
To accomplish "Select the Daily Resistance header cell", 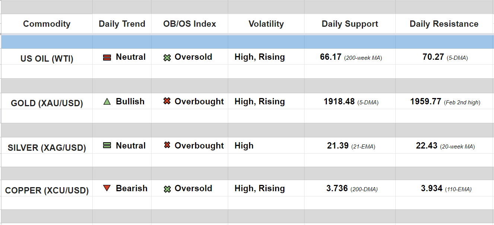I will [444, 24].
